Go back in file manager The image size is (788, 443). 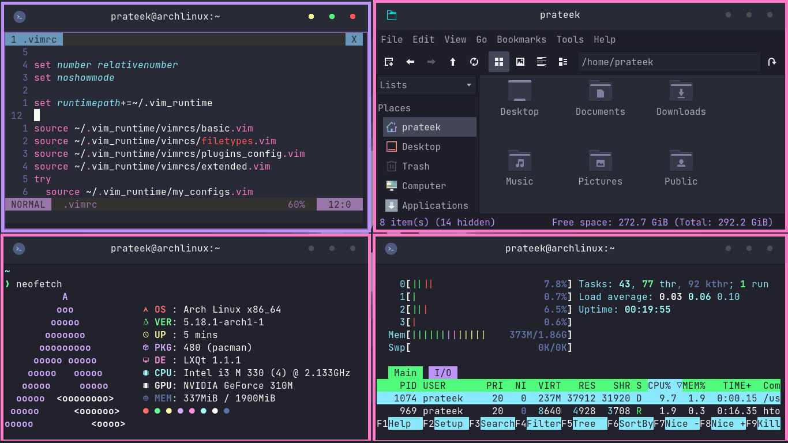410,62
